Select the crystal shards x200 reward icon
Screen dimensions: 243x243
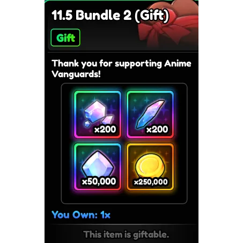coord(98,115)
